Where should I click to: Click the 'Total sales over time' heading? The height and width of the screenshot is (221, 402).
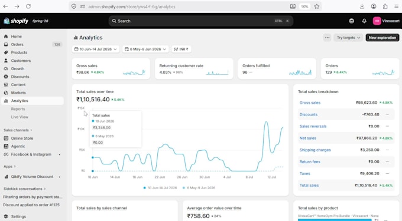95,92
